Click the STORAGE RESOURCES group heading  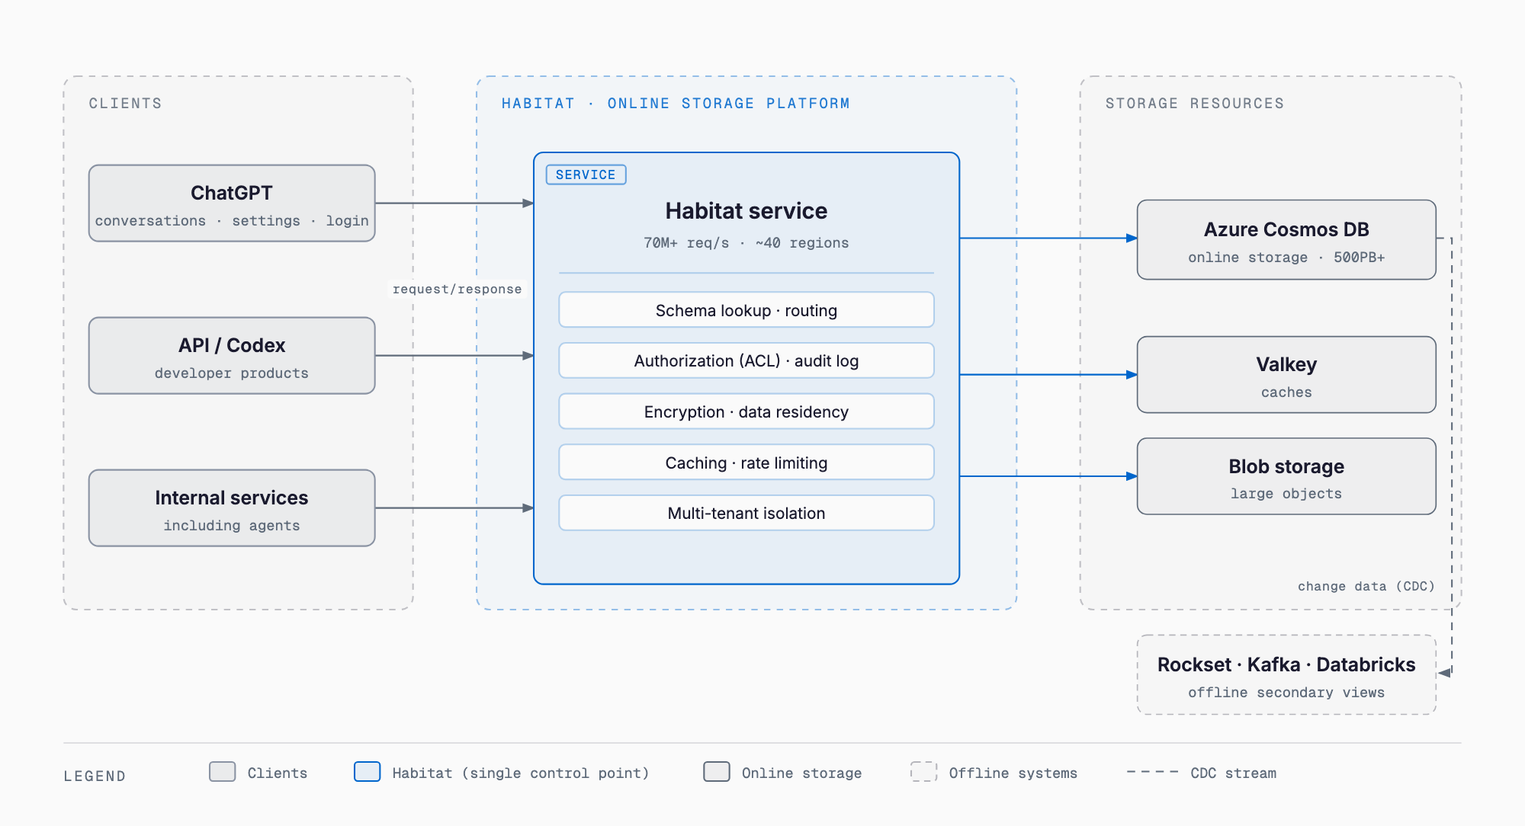pyautogui.click(x=1195, y=104)
